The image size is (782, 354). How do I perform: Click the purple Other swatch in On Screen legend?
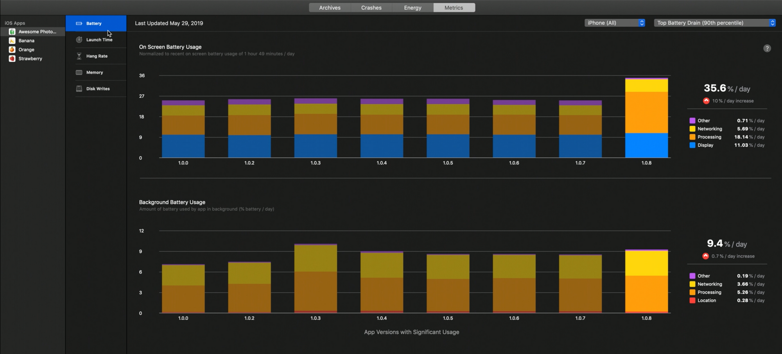(x=692, y=121)
